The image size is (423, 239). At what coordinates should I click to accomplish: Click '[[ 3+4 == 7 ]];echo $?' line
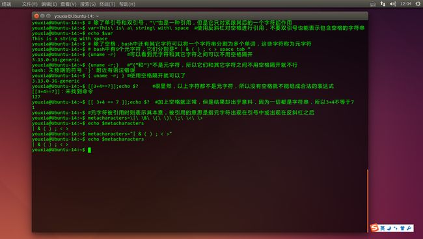193,102
